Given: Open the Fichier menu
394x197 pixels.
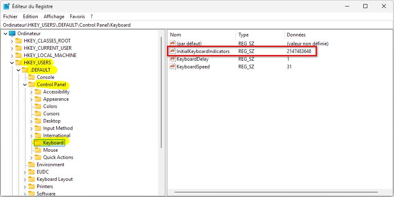Looking at the screenshot, I should (10, 17).
